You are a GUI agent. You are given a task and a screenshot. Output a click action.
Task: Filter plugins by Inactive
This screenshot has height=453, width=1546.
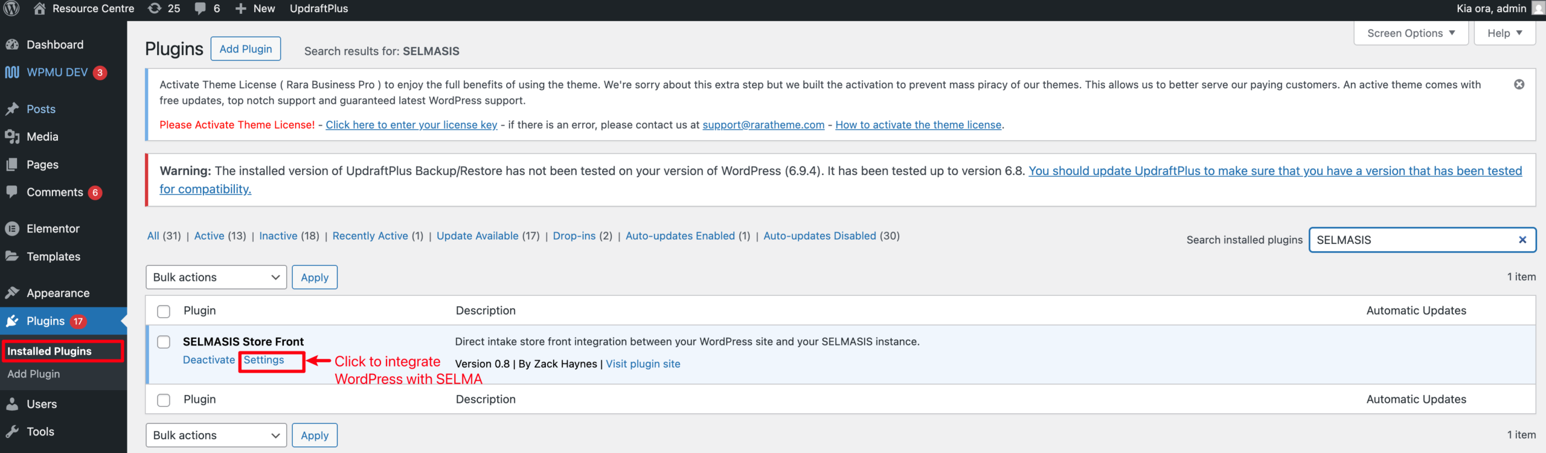tap(278, 236)
